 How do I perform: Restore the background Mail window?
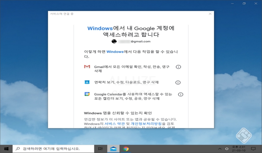[244, 3]
